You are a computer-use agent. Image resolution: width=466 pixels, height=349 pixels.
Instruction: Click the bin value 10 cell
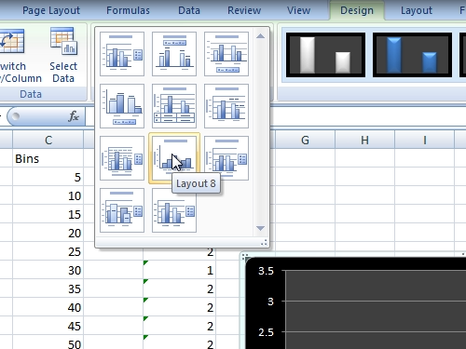point(48,195)
